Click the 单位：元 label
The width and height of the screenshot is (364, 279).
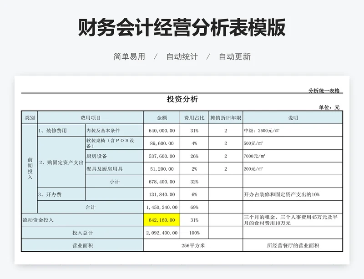(x=329, y=107)
